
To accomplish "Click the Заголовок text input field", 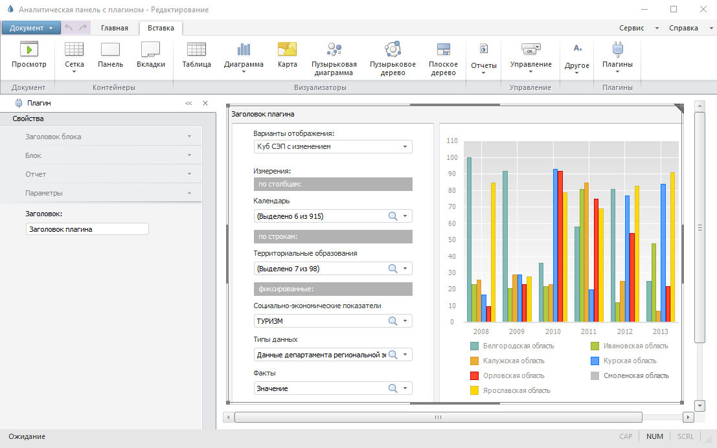I will pos(87,229).
